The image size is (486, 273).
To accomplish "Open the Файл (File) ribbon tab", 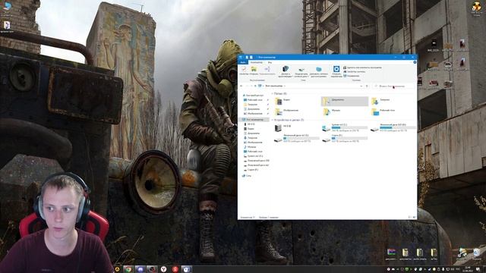I will click(x=243, y=62).
